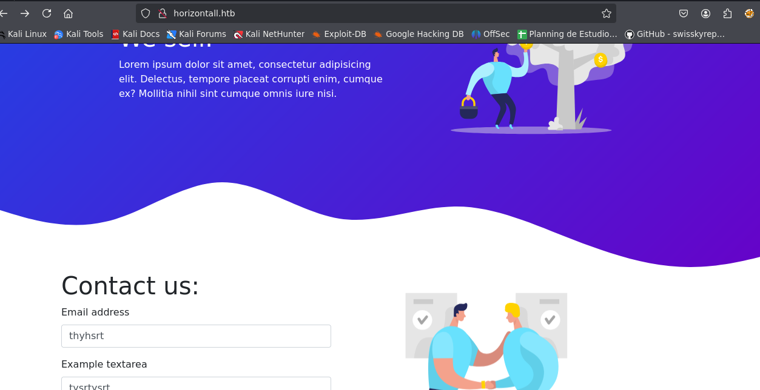
Task: View the shield tracking protection icon
Action: [146, 13]
